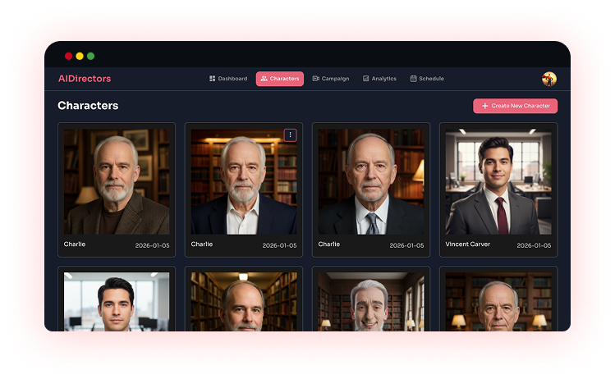Click the Analytics chart icon

(x=365, y=79)
